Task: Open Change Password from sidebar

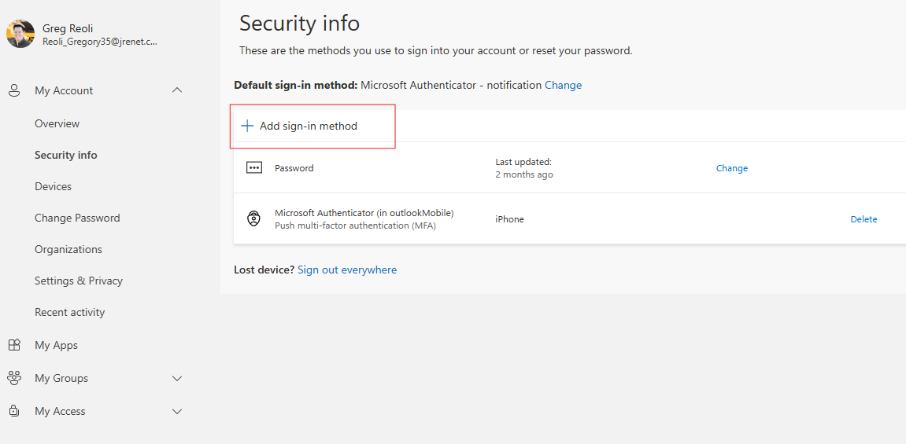Action: (77, 218)
